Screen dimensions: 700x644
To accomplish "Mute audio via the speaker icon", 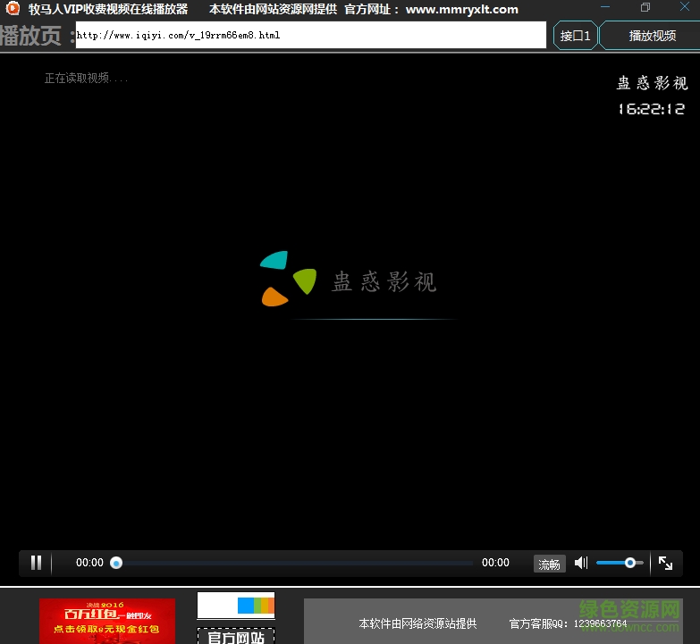I will point(581,563).
